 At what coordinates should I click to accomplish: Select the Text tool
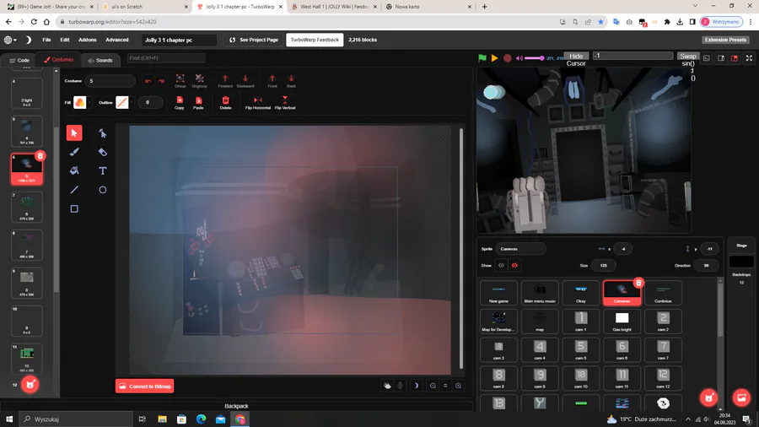tap(103, 171)
